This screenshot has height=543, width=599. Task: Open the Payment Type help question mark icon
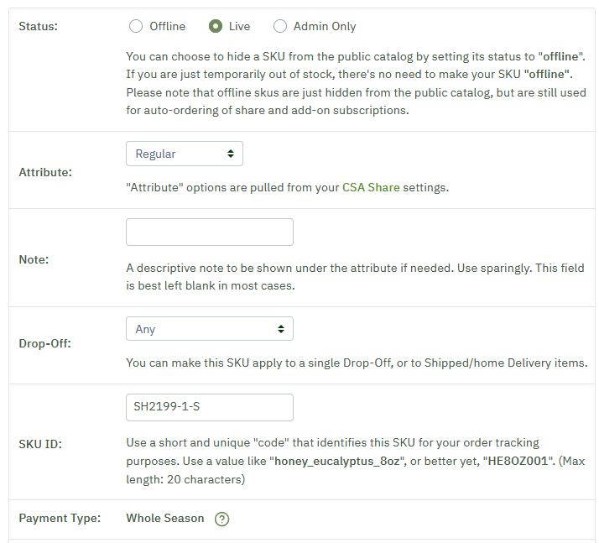pos(221,519)
